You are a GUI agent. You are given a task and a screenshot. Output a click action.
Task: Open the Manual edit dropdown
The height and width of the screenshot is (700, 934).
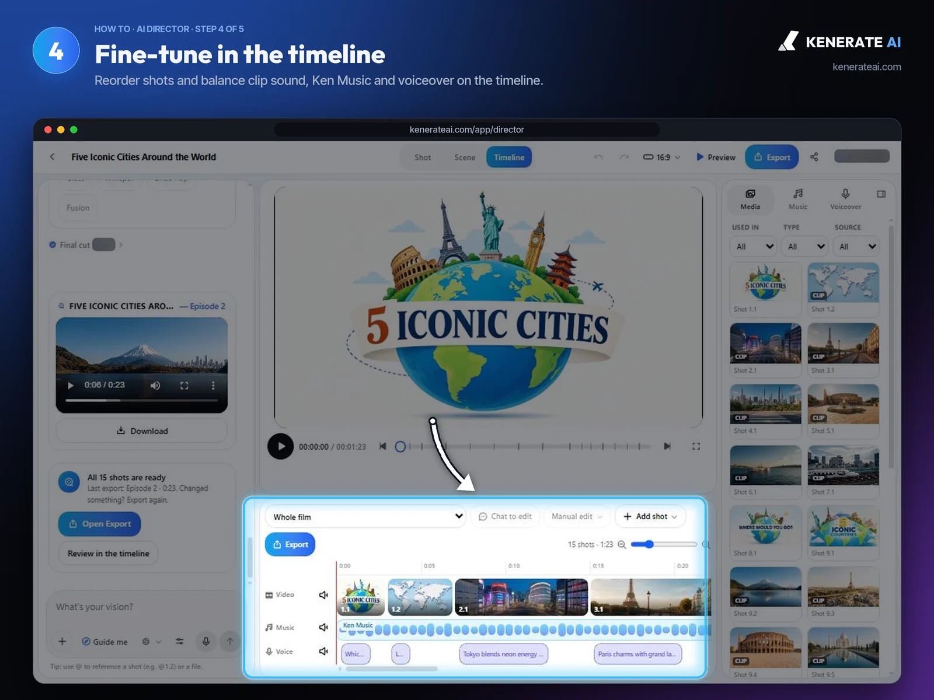[577, 517]
